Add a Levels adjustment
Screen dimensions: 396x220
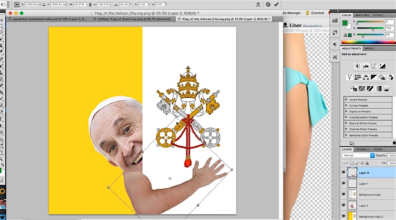tap(366, 66)
